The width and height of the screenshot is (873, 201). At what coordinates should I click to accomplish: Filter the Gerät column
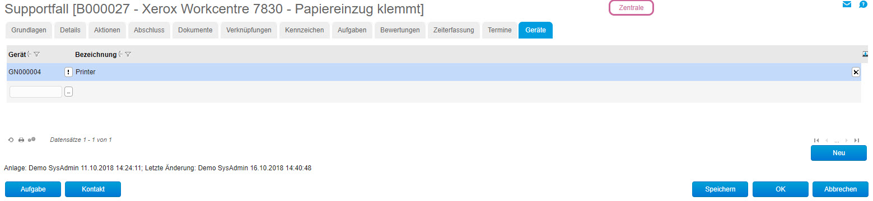36,54
